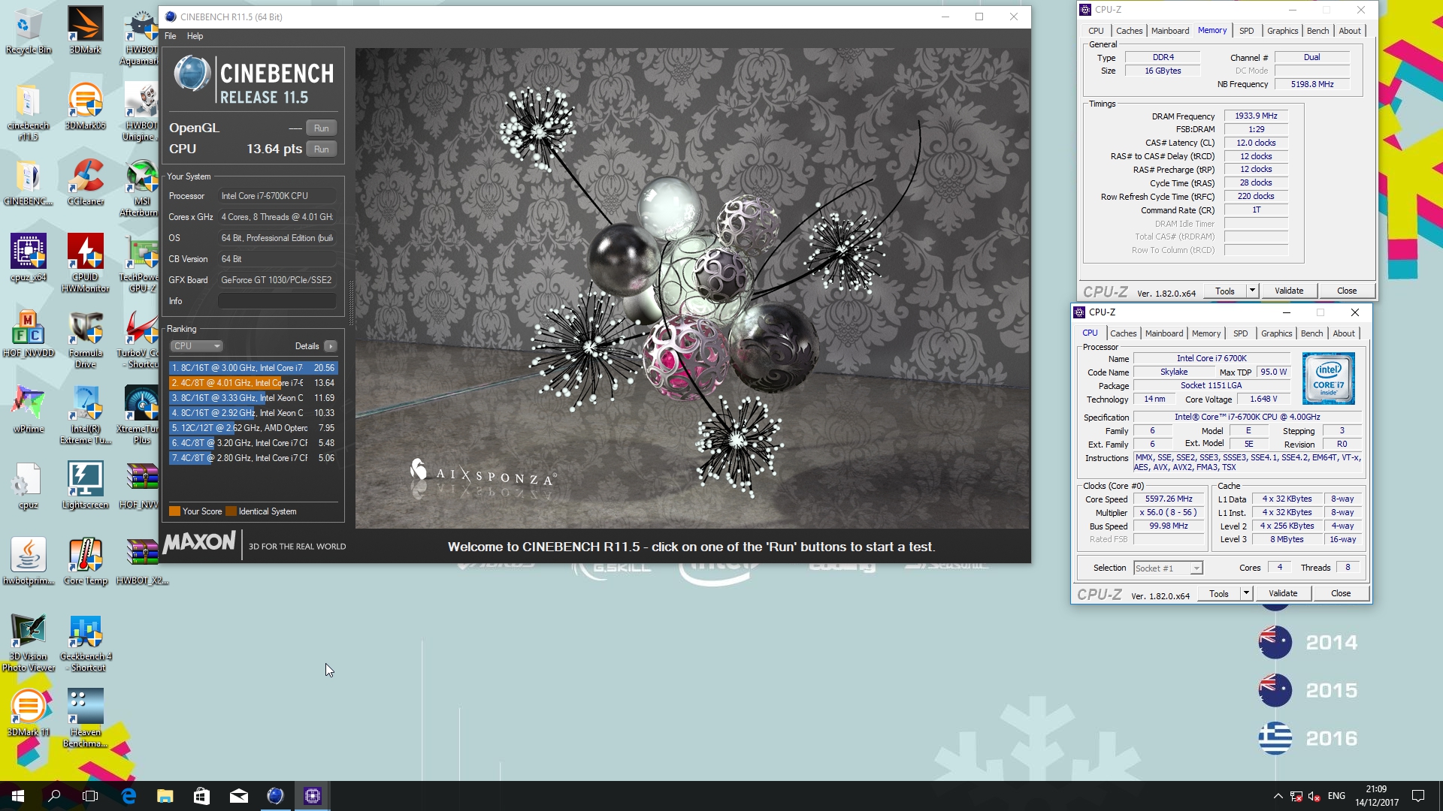This screenshot has height=811, width=1443.
Task: Open the CCleaner desktop icon
Action: coord(85,182)
